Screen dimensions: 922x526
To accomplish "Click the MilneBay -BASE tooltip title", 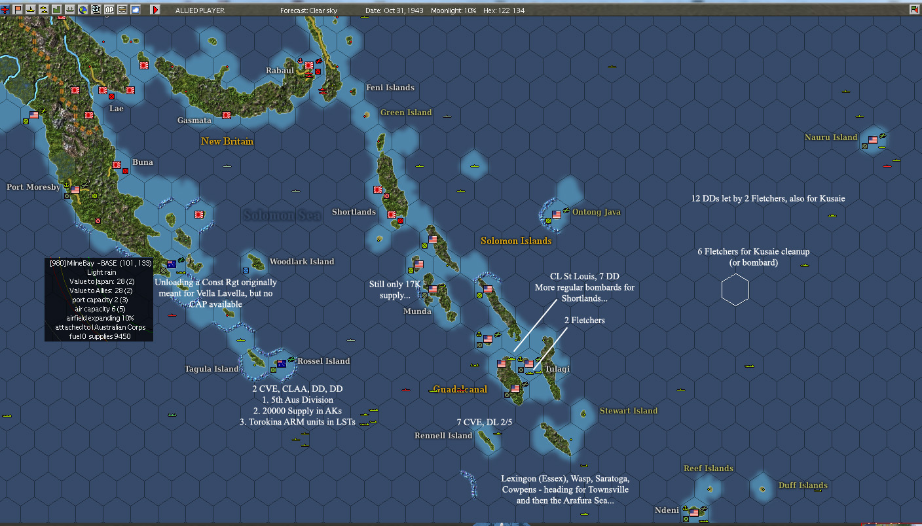I will pos(100,263).
